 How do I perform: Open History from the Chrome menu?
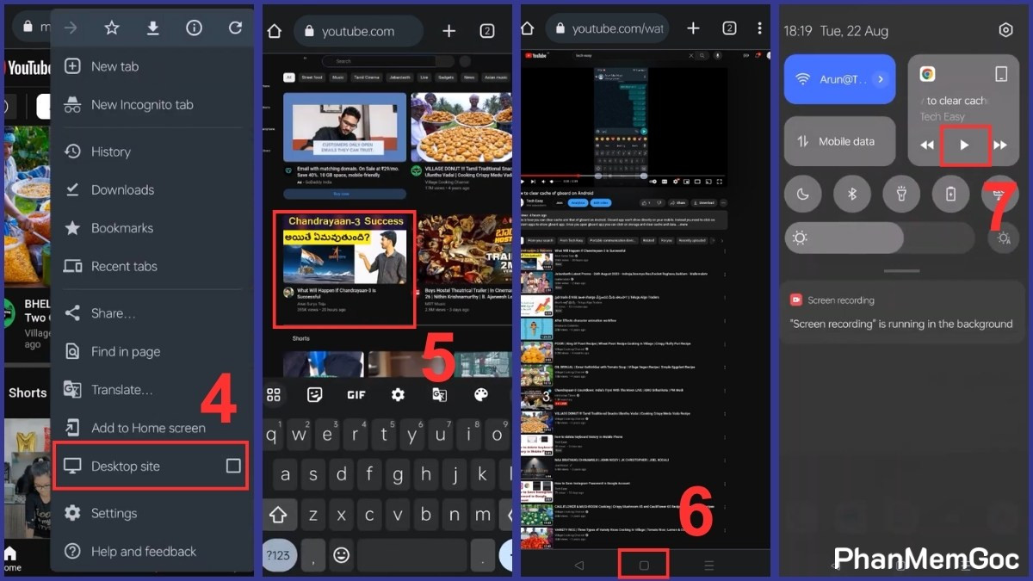[x=152, y=151]
